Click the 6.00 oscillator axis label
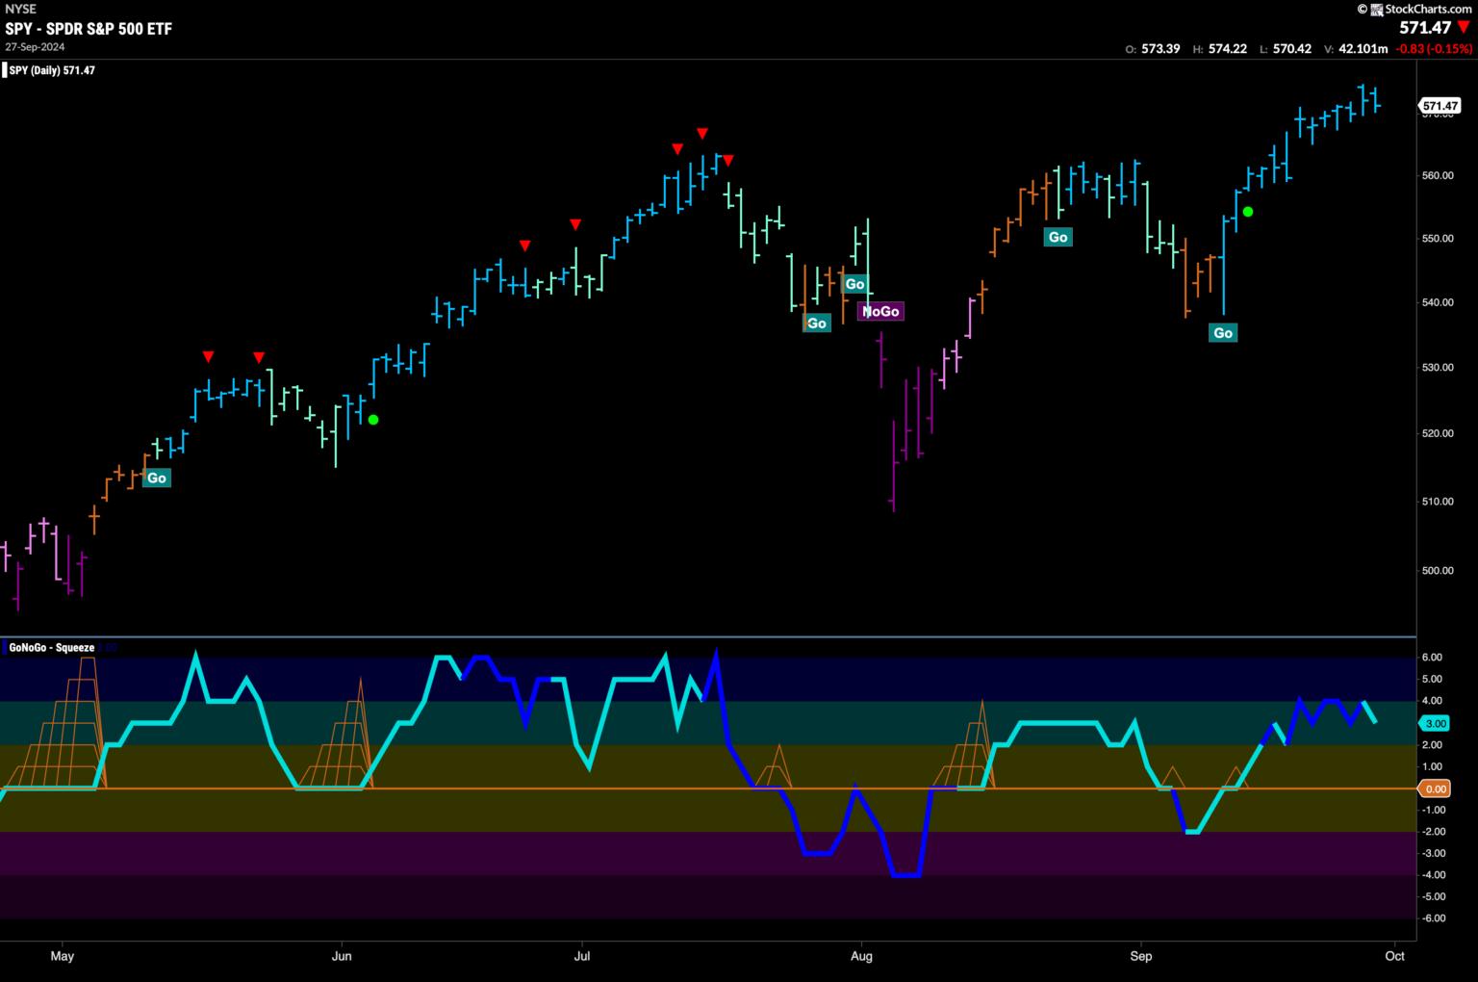 (x=1432, y=658)
